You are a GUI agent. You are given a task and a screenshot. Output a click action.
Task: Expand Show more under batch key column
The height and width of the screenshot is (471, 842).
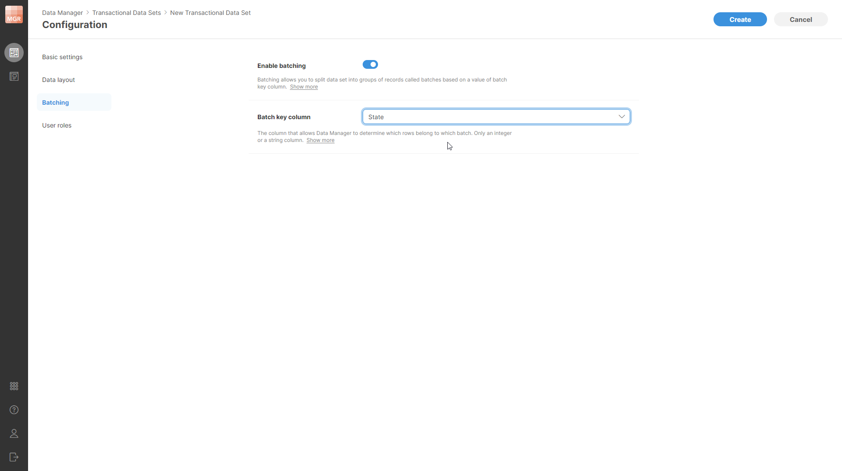click(x=320, y=140)
